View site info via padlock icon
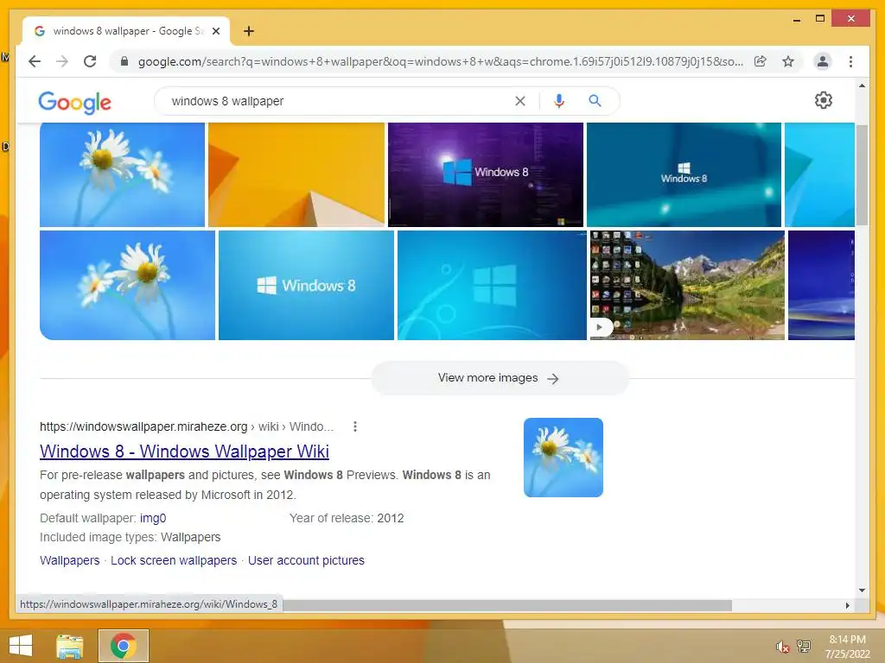885x663 pixels. click(124, 61)
